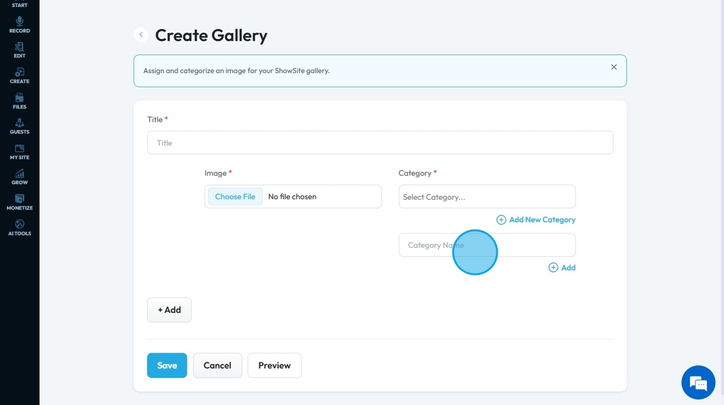724x405 pixels.
Task: Go to Files in the sidebar
Action: pyautogui.click(x=19, y=101)
